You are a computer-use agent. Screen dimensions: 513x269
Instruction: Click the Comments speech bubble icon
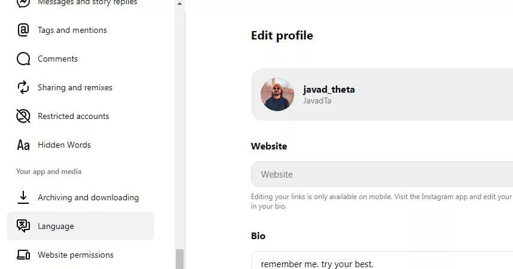point(23,59)
